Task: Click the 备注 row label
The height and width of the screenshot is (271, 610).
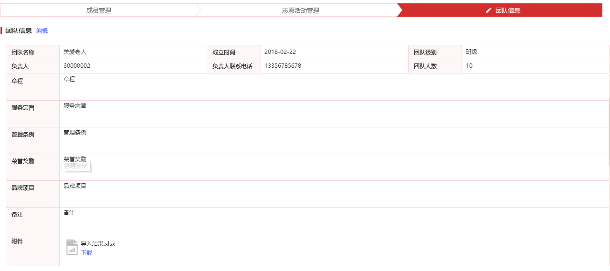Action: click(17, 215)
